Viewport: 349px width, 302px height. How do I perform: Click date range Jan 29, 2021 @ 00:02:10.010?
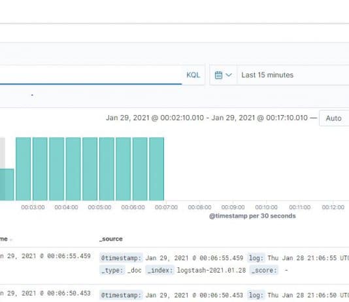(155, 118)
